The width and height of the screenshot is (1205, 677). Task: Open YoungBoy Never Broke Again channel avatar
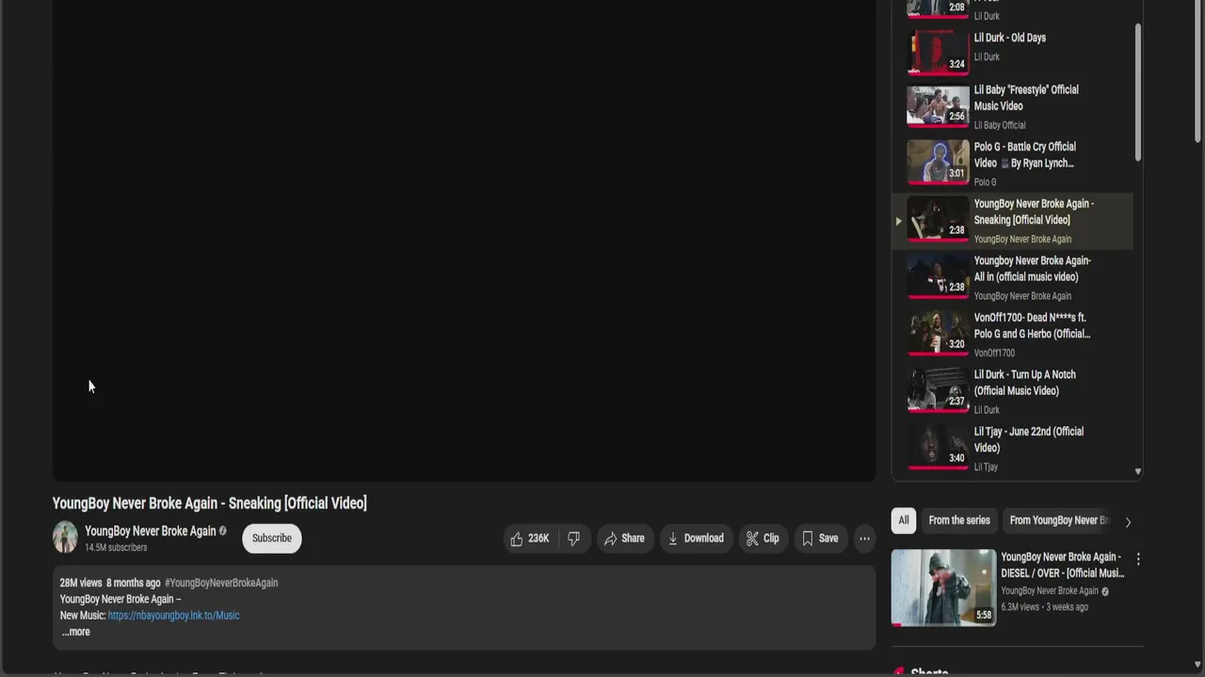tap(65, 537)
